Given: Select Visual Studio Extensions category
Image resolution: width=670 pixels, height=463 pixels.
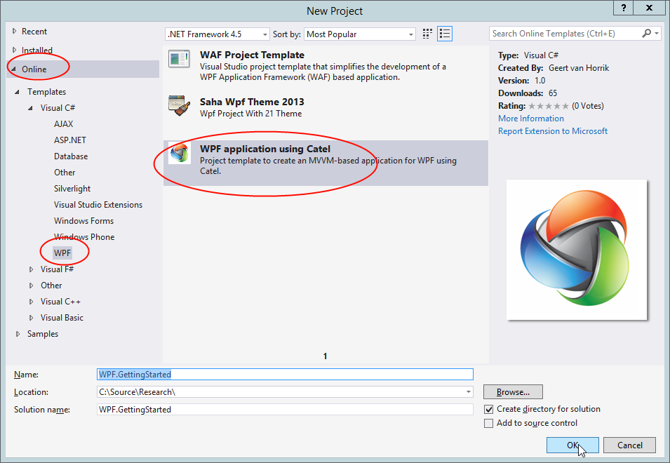Looking at the screenshot, I should pyautogui.click(x=98, y=205).
